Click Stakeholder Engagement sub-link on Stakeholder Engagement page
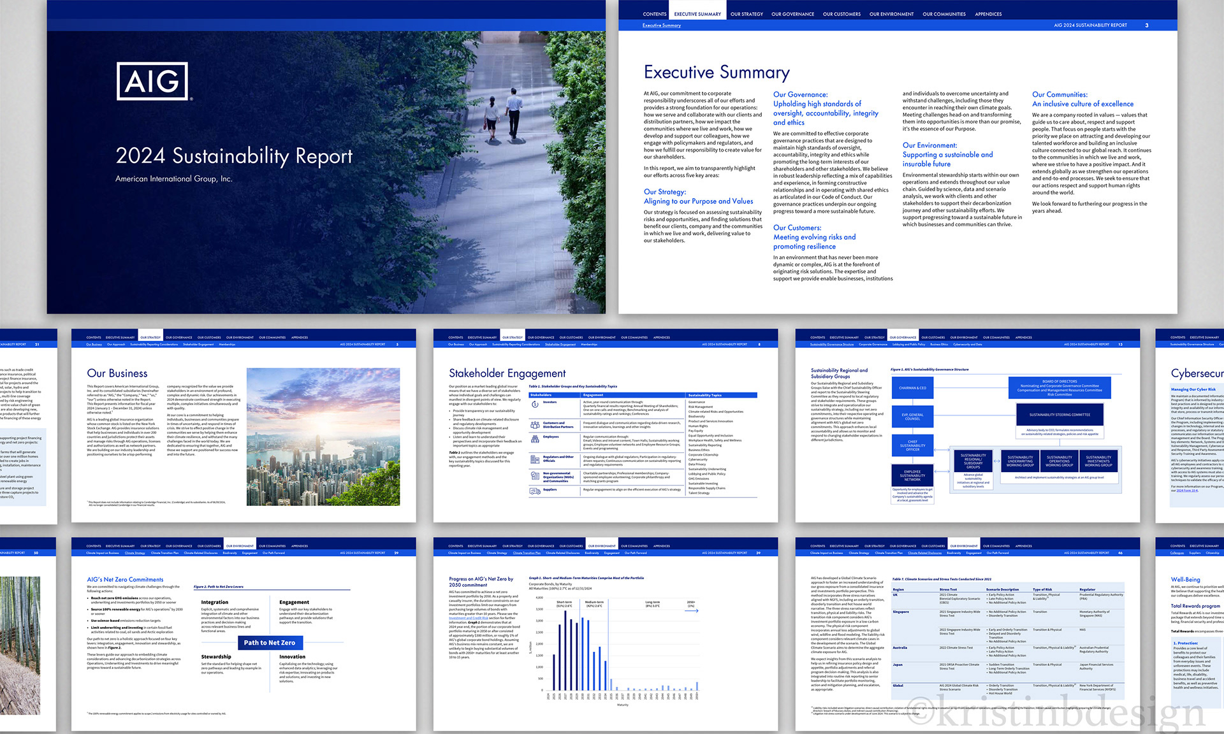 [x=560, y=345]
